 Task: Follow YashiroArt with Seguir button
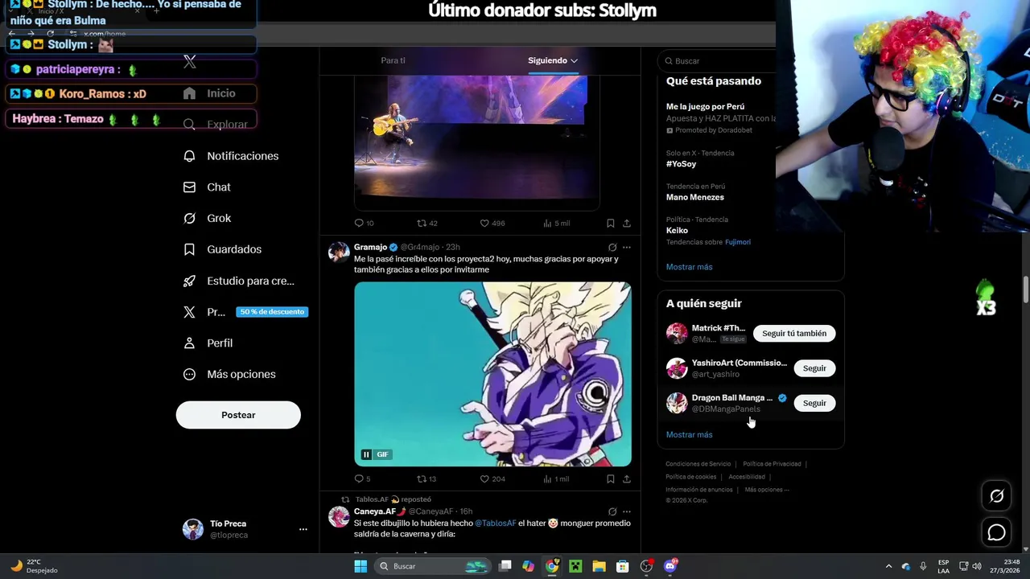coord(814,368)
